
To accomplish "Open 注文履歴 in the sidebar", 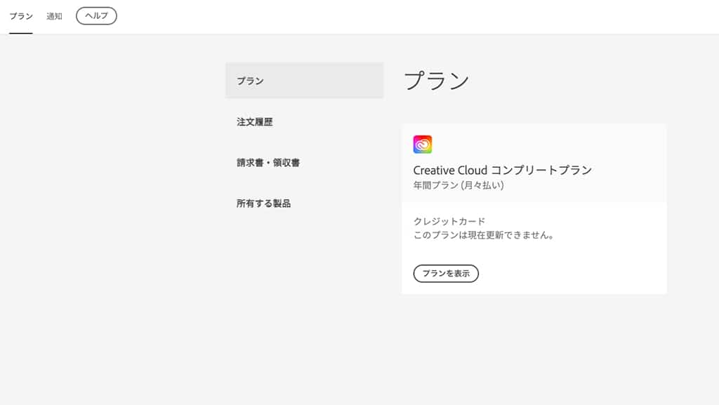I will pos(254,122).
